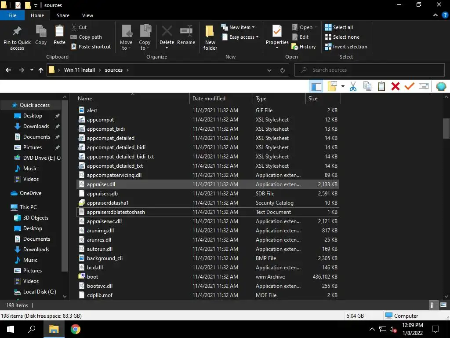
Task: Select the appraiserres.dll... appraiser.sdb file
Action: (x=208, y=194)
